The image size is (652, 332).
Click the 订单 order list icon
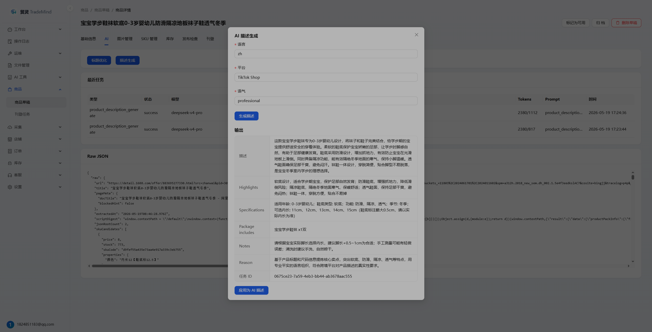(10, 151)
